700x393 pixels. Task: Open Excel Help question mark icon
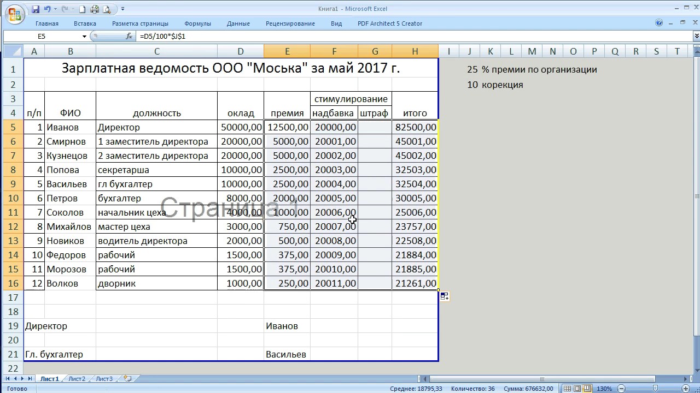tap(659, 23)
